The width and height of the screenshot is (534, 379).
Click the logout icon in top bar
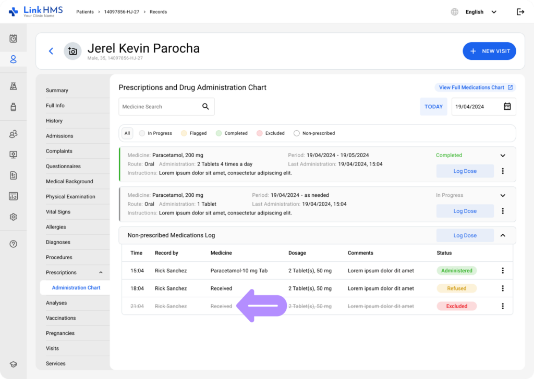coord(520,12)
